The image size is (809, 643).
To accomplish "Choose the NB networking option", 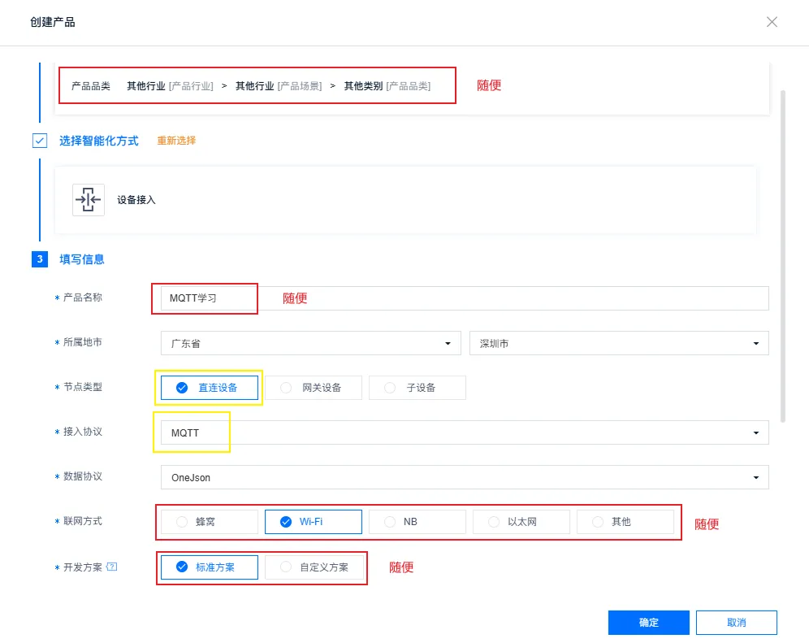I will click(417, 522).
